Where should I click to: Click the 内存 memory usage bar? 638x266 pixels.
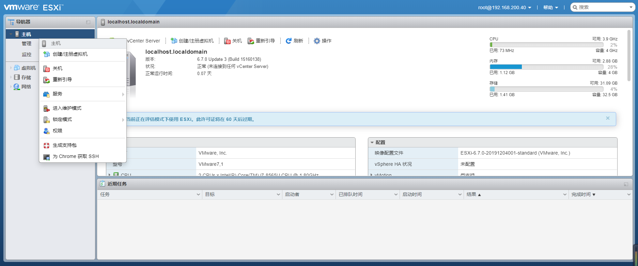(x=546, y=67)
